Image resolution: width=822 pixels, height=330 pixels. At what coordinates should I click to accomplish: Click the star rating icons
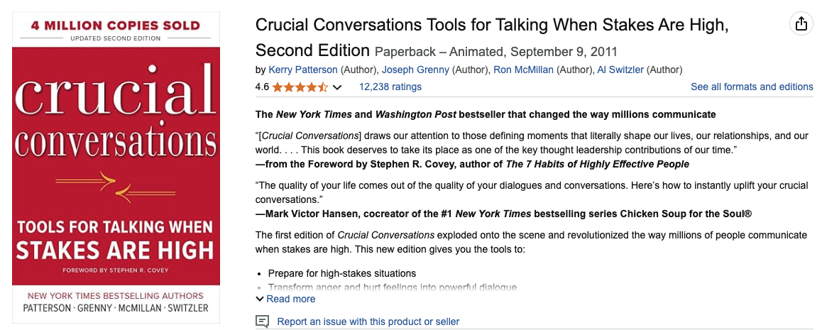[300, 87]
